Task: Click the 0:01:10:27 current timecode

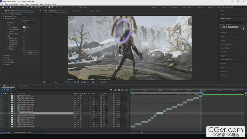Action: [x=7, y=89]
